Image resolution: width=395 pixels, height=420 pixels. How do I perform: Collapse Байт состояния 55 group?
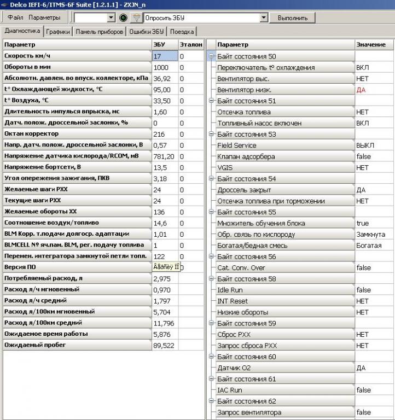coord(211,212)
